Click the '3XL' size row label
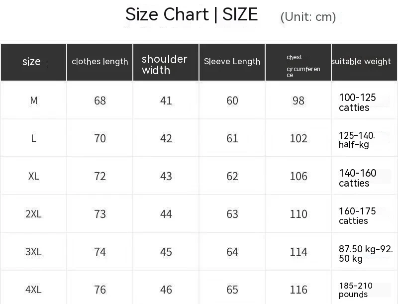Image resolution: width=398 pixels, height=304 pixels. click(x=33, y=252)
